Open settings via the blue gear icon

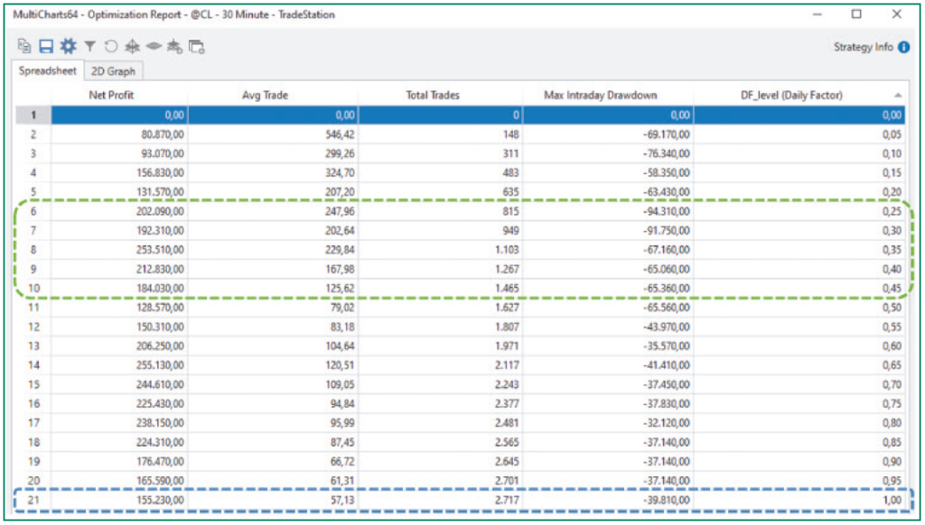pyautogui.click(x=69, y=46)
